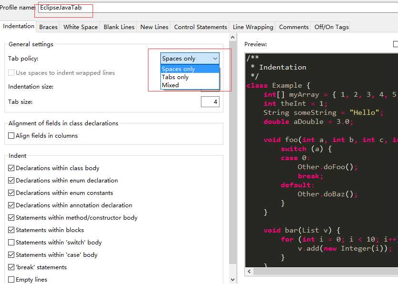The height and width of the screenshot is (284, 398).
Task: Click 'Other.doFoo();' line in preview code
Action: tap(328, 167)
